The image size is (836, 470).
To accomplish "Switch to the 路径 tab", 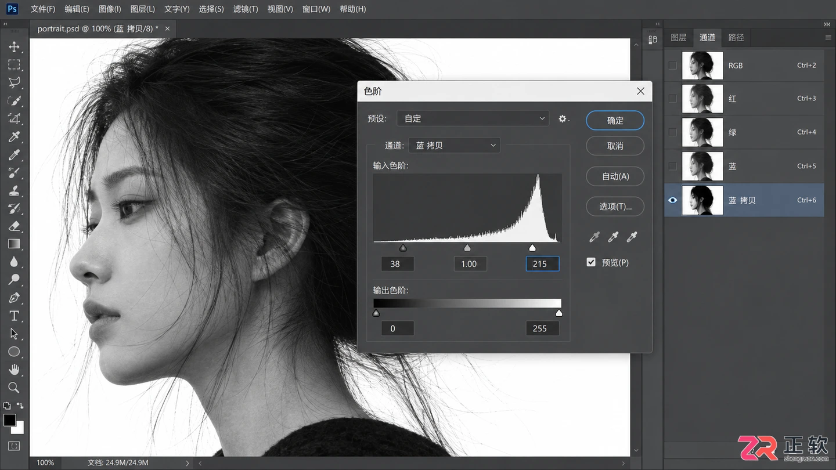I will (736, 37).
